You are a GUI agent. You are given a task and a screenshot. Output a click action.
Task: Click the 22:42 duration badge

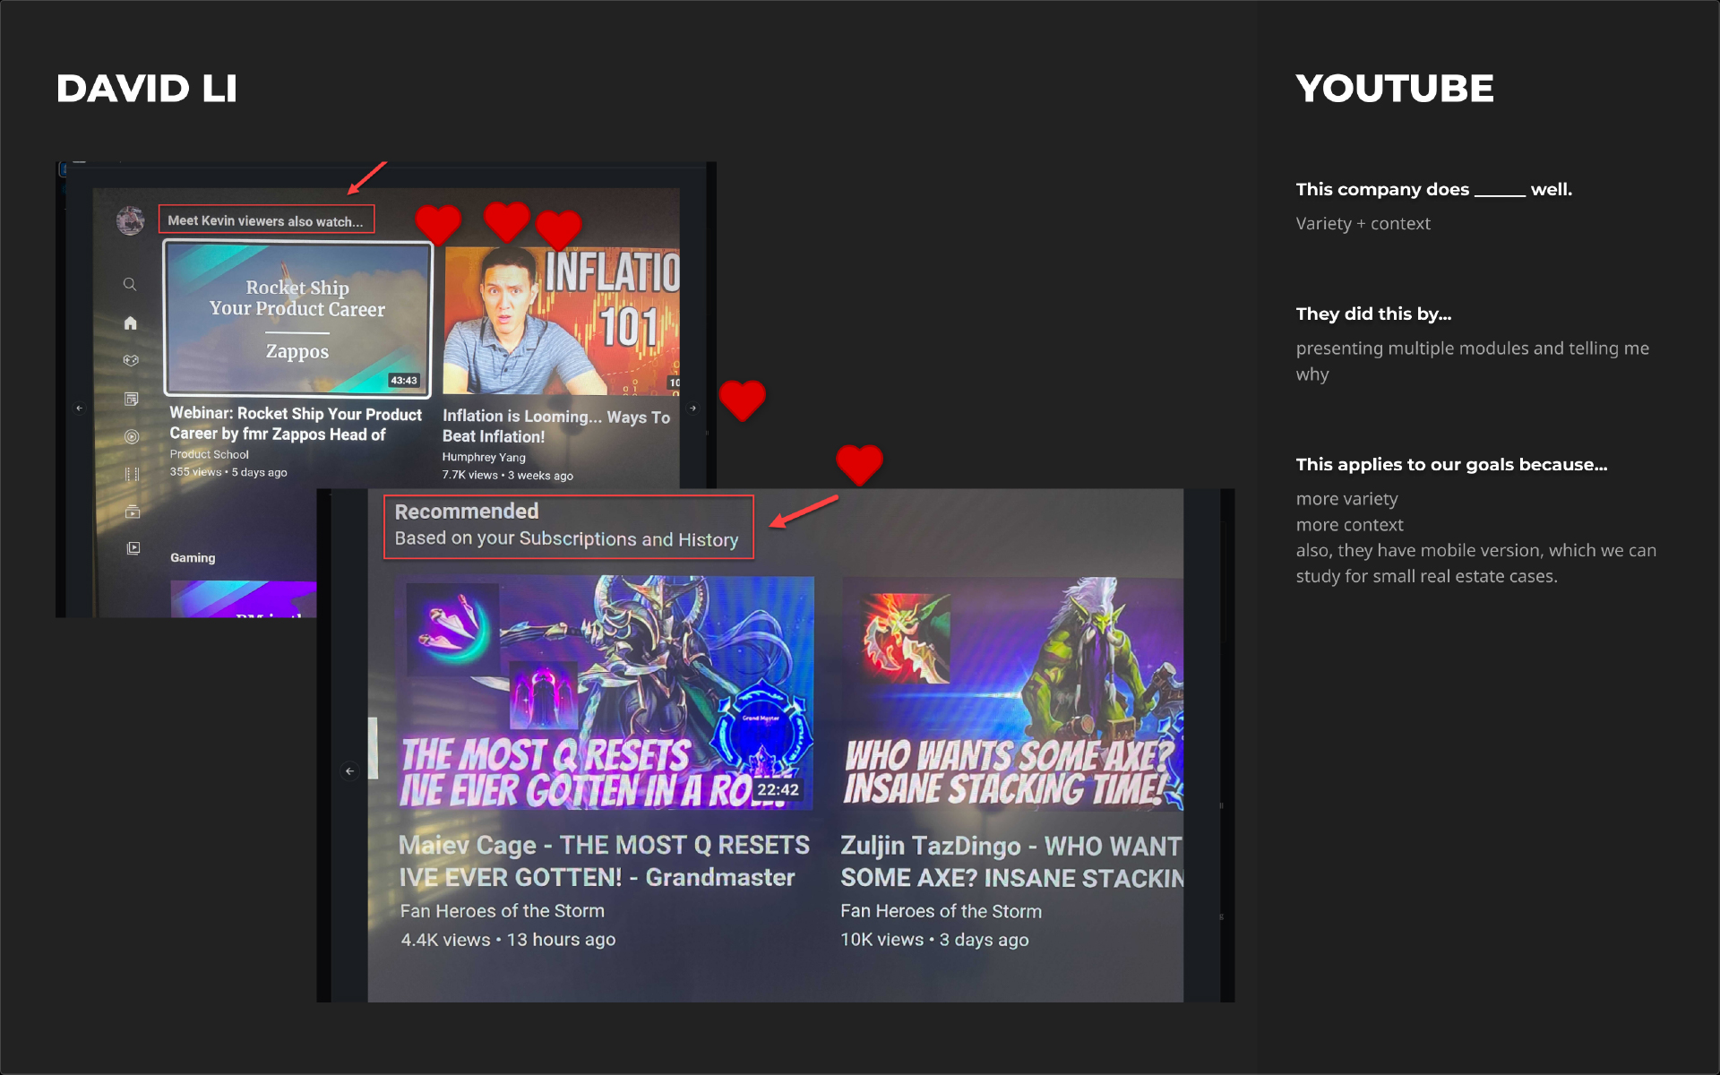778,790
